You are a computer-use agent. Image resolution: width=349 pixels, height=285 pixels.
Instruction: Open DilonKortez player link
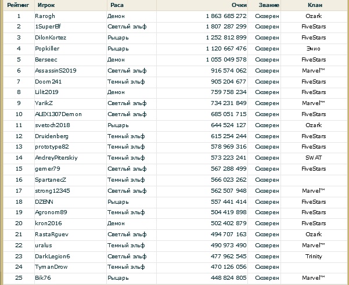[x=52, y=38]
